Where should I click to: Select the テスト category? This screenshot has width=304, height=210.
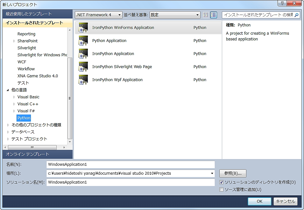(23, 83)
